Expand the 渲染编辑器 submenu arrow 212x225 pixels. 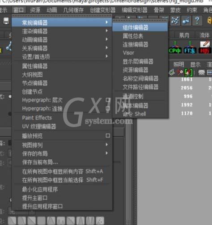coord(107,30)
